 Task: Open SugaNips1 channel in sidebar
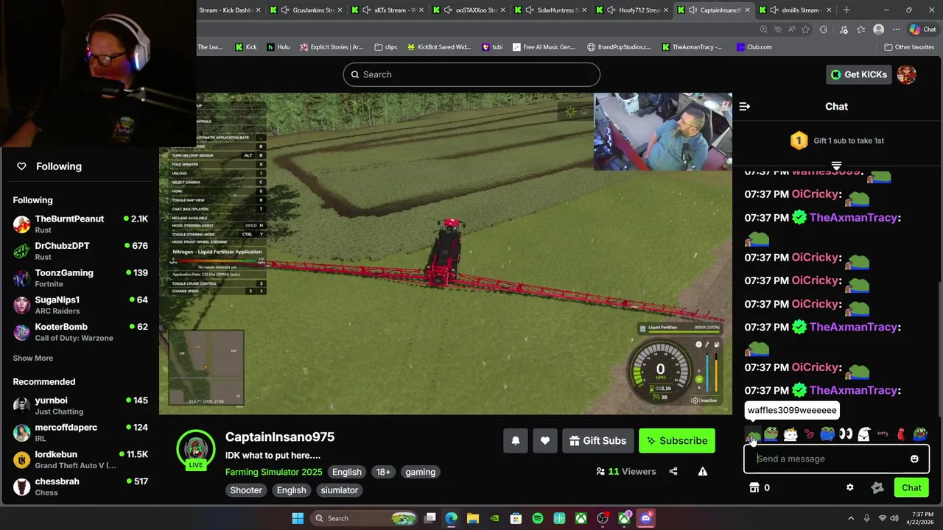[80, 305]
